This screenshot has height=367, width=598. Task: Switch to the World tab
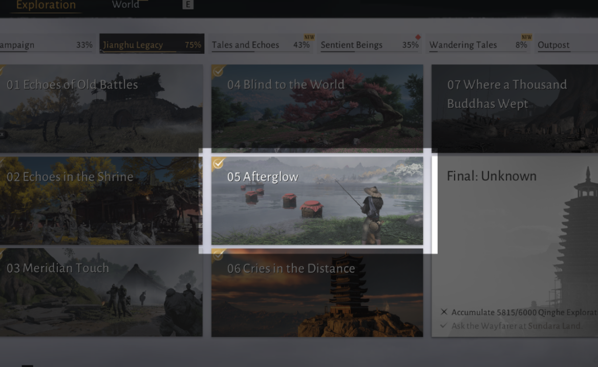125,5
